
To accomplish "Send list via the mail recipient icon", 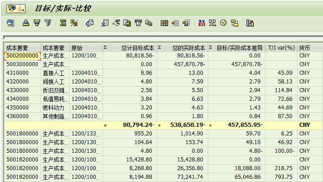I will [138, 23].
